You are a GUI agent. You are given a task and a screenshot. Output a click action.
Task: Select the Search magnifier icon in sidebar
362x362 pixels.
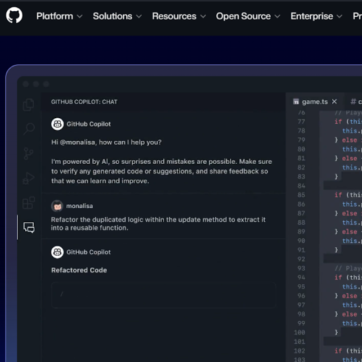click(x=29, y=129)
